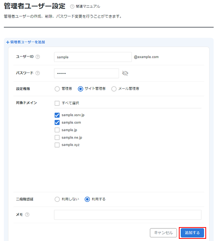Check the すべて選択 checkbox
The height and width of the screenshot is (241, 217).
point(57,103)
